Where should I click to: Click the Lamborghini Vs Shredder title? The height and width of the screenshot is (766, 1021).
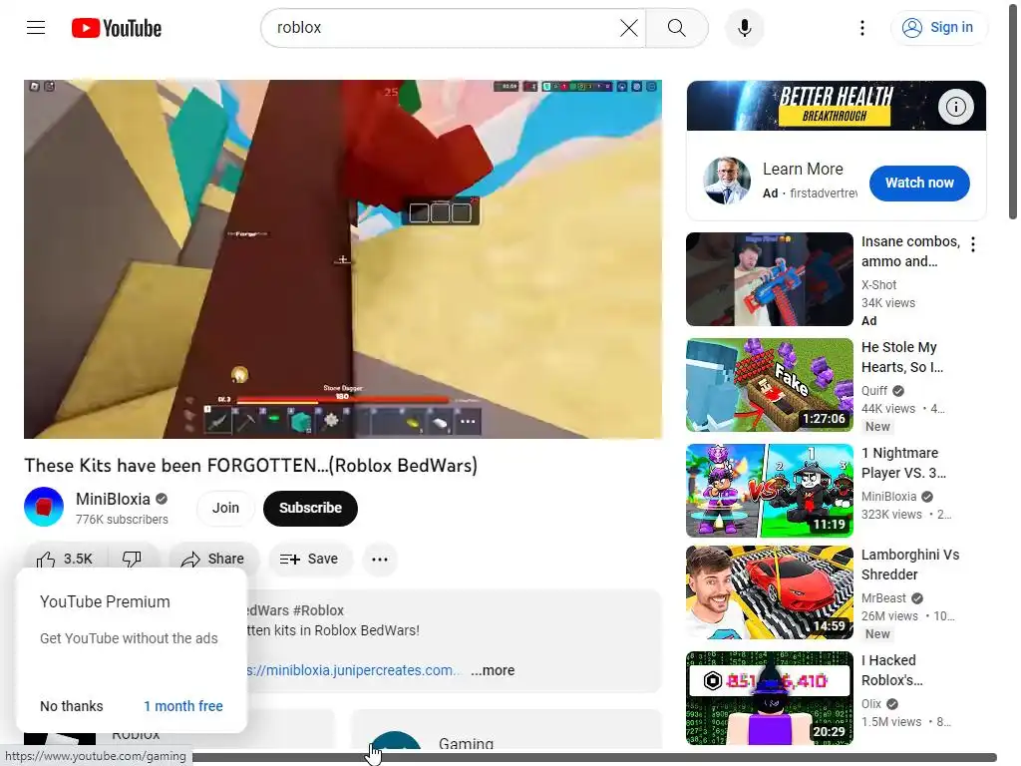[909, 565]
